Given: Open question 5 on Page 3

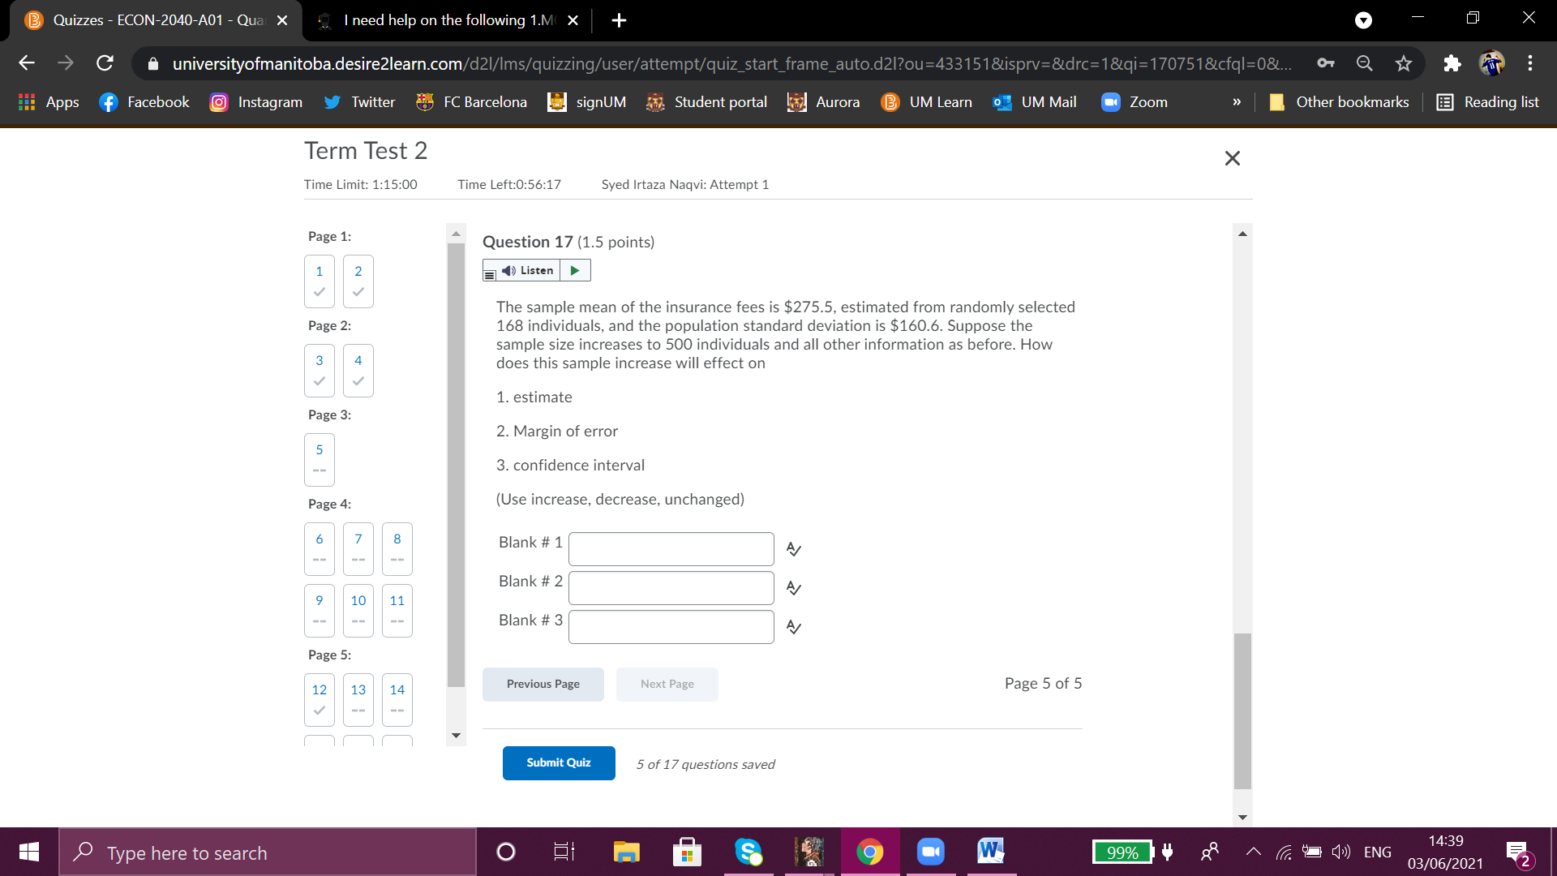Looking at the screenshot, I should [319, 459].
